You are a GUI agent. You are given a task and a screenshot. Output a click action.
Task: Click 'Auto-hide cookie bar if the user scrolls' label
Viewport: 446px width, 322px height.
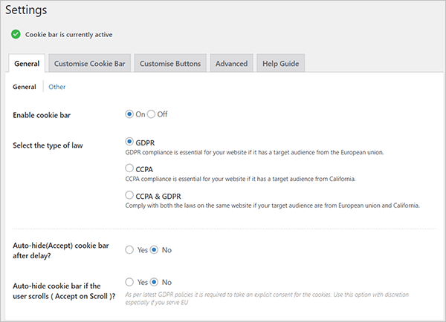tap(64, 291)
